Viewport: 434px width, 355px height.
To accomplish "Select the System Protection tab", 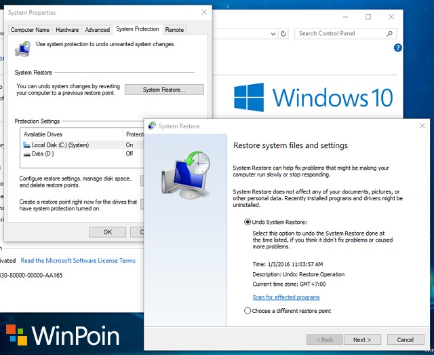I will 137,29.
